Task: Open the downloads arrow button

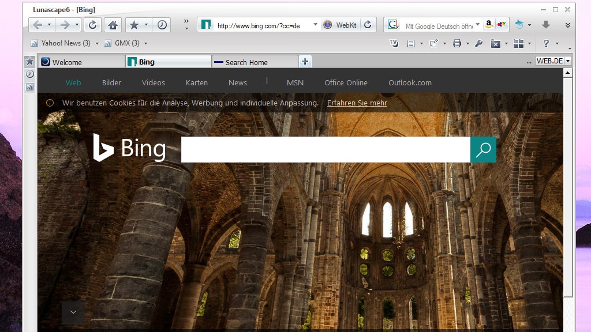Action: click(x=545, y=25)
